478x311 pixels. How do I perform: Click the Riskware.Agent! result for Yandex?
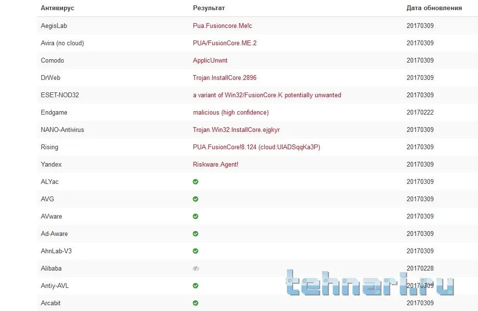[216, 164]
